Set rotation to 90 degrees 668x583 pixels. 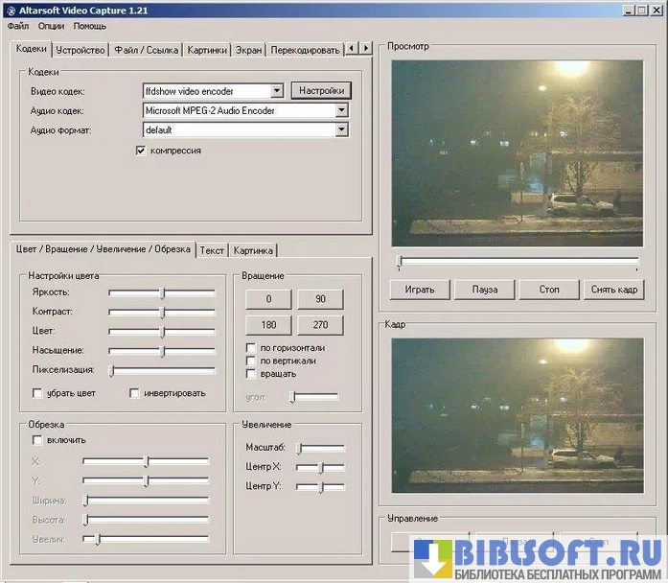tap(320, 299)
